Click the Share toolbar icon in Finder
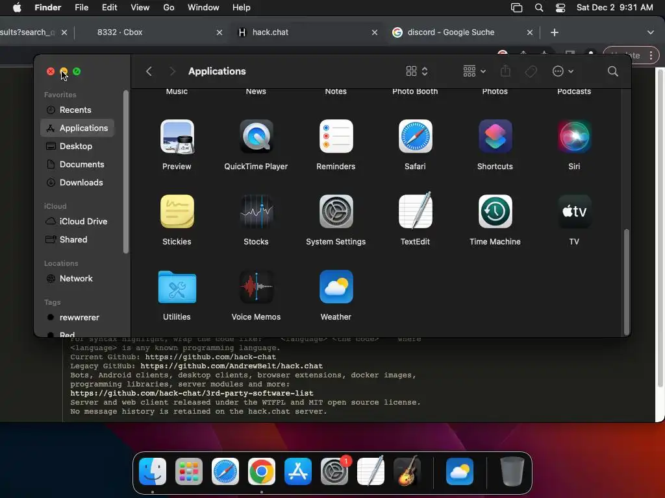This screenshot has height=498, width=665. [x=505, y=71]
